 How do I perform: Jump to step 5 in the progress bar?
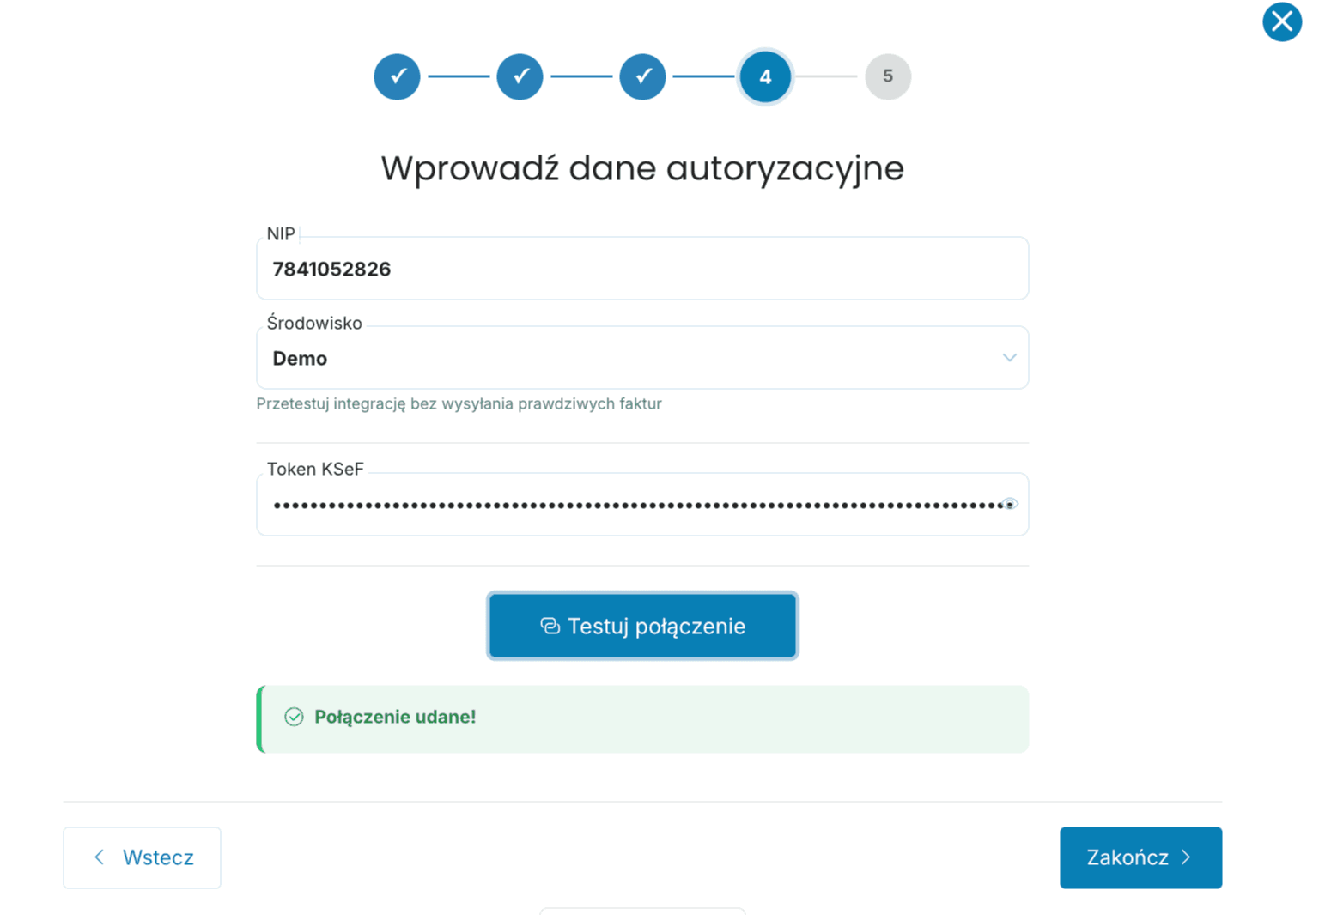click(x=887, y=76)
